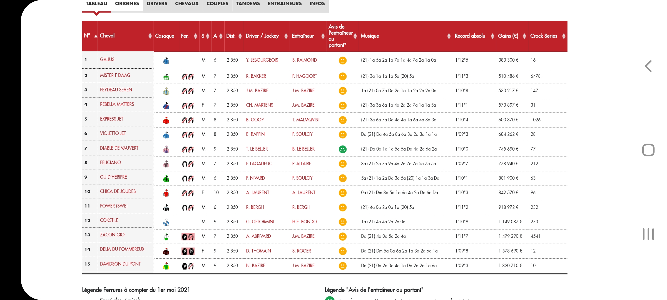
Task: Tap Android back arrow navigation button
Action: click(x=648, y=66)
